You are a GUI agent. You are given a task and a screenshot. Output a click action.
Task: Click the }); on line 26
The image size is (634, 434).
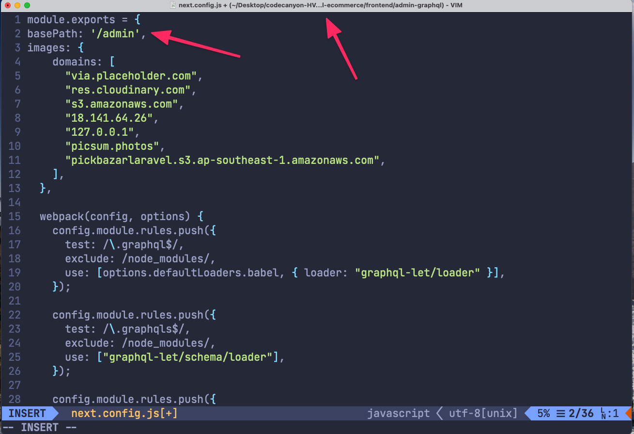[62, 371]
